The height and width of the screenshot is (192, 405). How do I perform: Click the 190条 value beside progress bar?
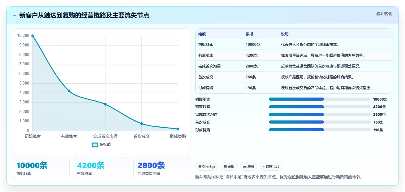tap(378, 130)
